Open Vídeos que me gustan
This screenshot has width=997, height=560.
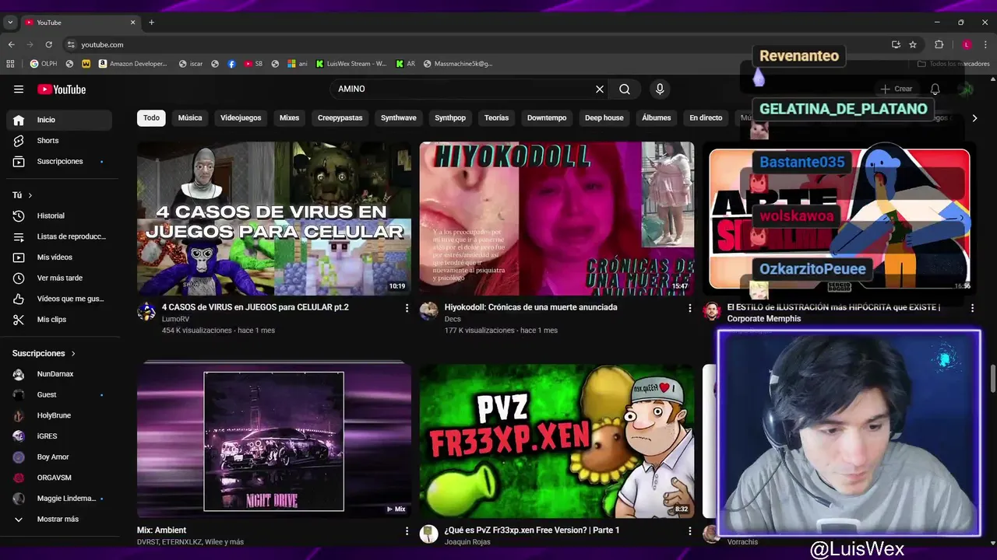point(59,299)
